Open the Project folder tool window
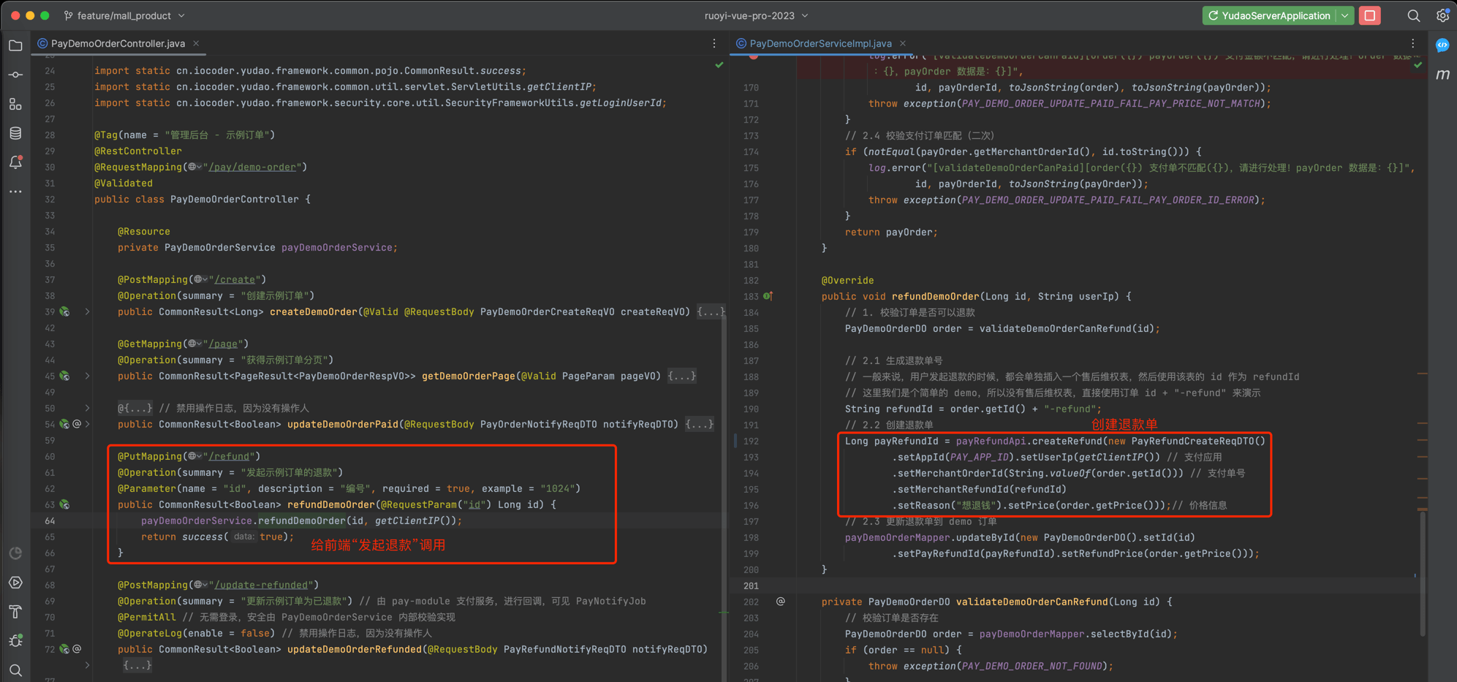The height and width of the screenshot is (682, 1457). [15, 46]
